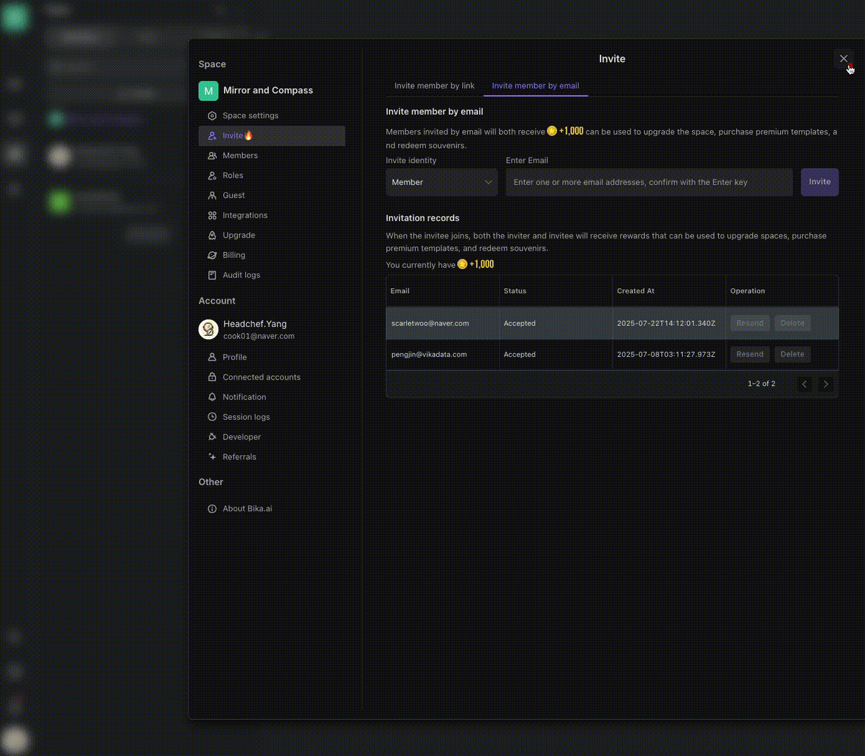Image resolution: width=865 pixels, height=756 pixels.
Task: Select the Invite member by email tab
Action: [535, 86]
